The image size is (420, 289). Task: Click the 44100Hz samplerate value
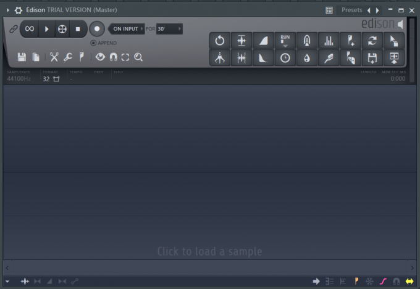19,79
